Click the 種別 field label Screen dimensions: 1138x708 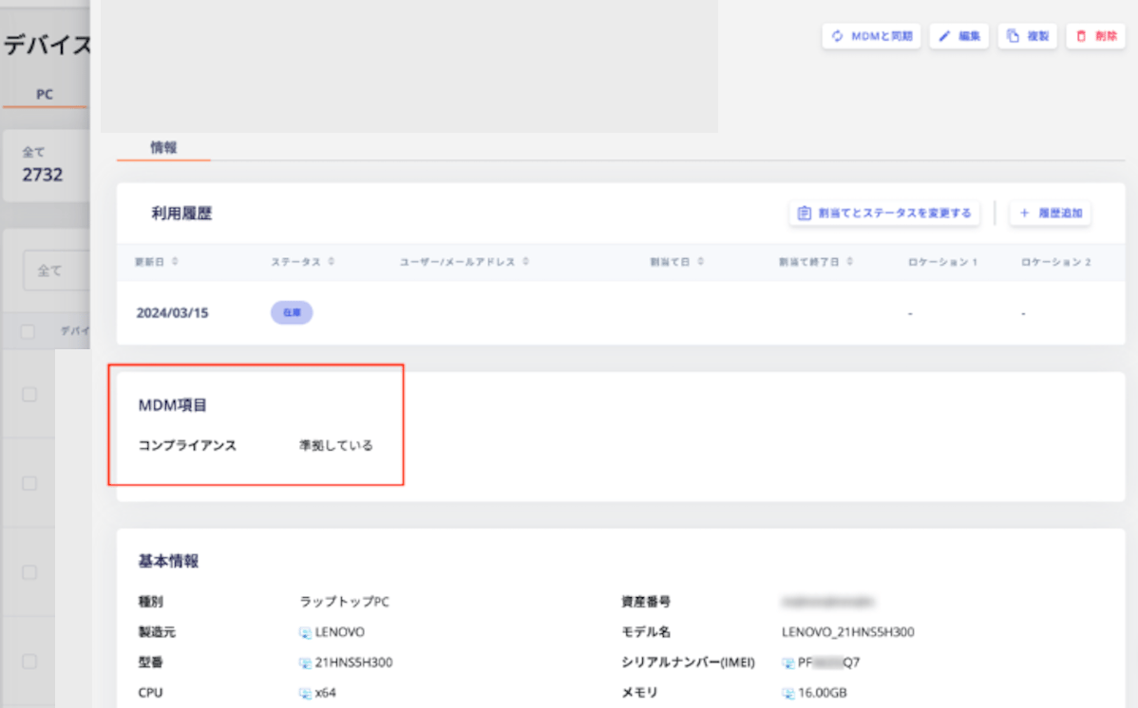click(151, 602)
